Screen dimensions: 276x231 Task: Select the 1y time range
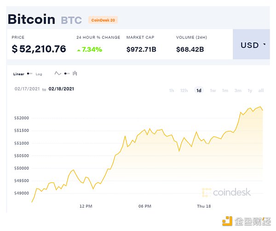point(250,91)
